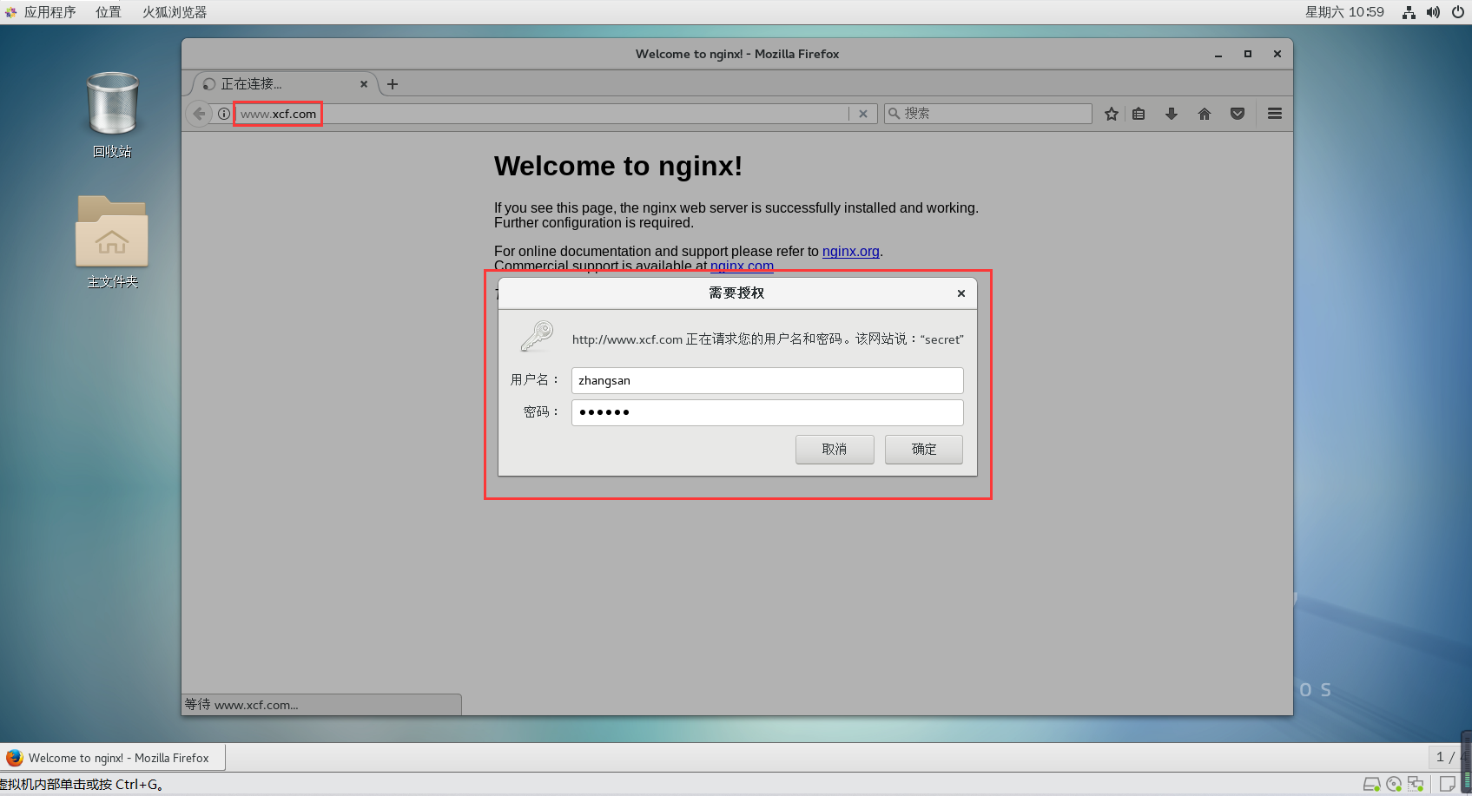Click the 确定 button
The width and height of the screenshot is (1472, 796).
tap(924, 450)
